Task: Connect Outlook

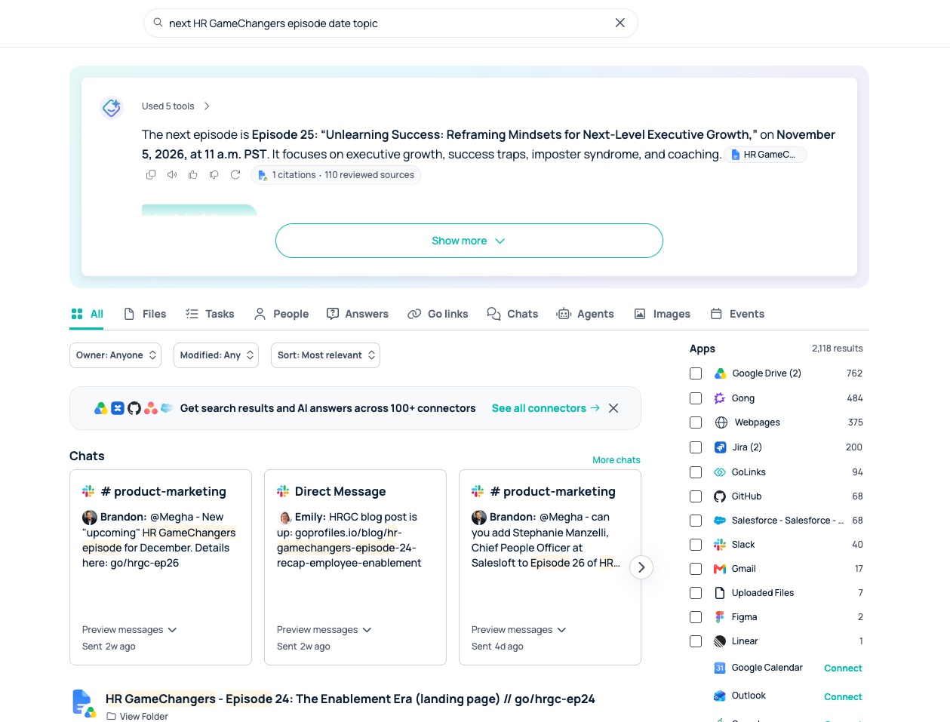Action: (x=843, y=697)
